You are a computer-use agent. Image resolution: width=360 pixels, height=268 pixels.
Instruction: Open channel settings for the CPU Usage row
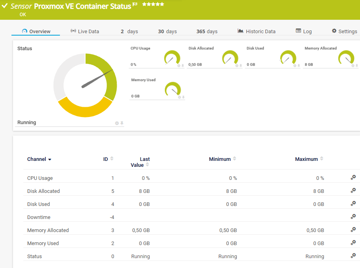[x=353, y=177]
